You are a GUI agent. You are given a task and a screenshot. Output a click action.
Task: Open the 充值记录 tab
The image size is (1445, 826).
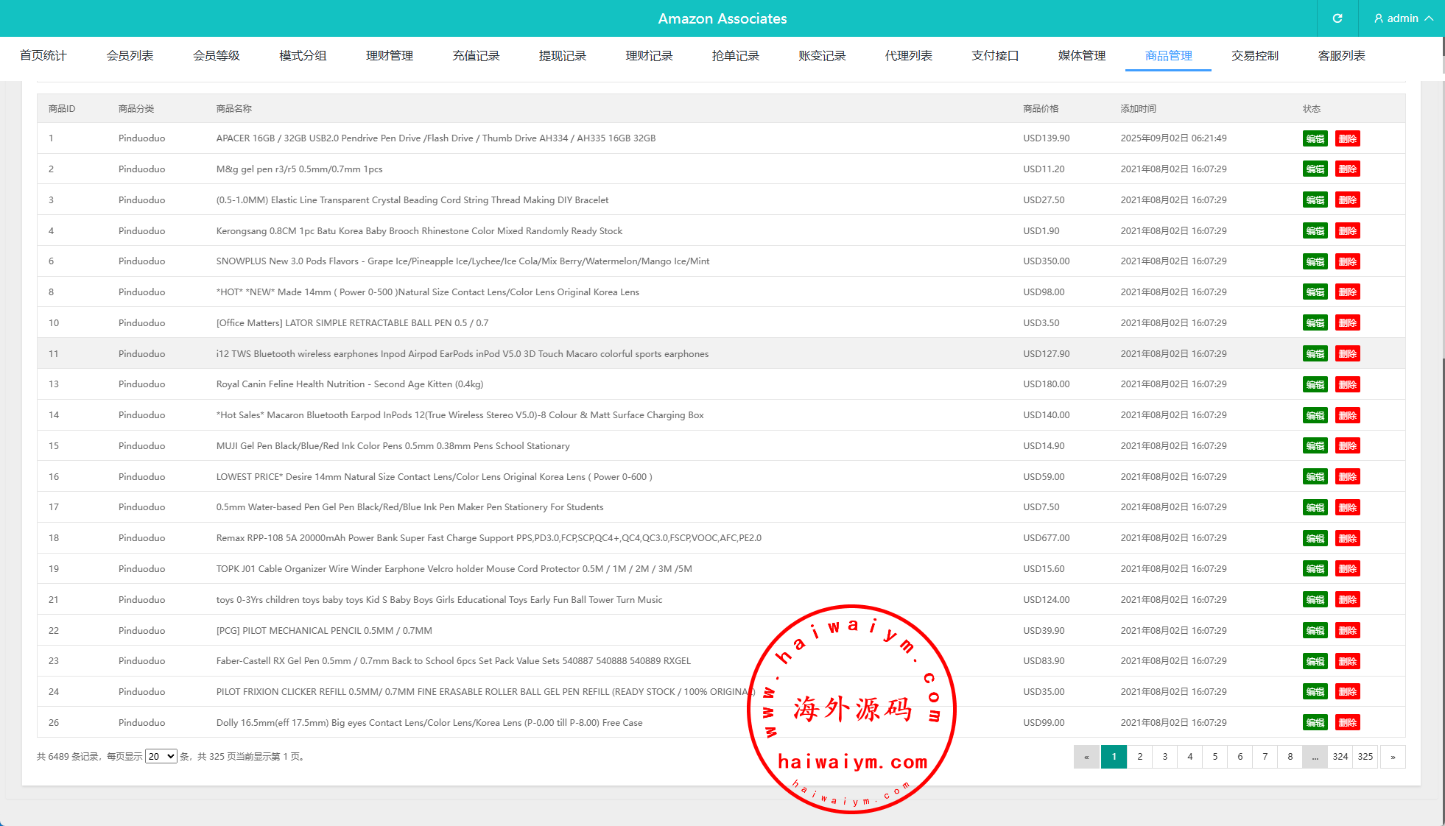click(476, 56)
